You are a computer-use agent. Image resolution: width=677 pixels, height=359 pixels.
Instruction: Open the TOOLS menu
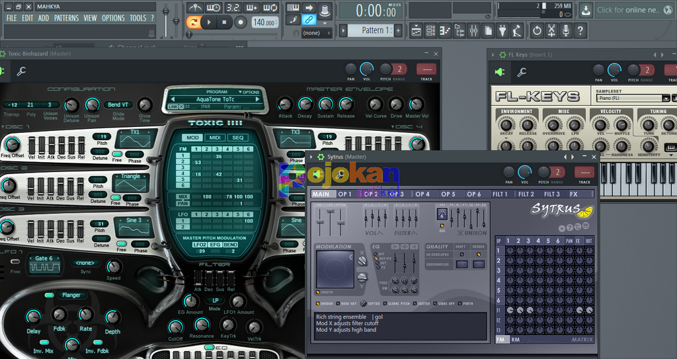(x=138, y=18)
